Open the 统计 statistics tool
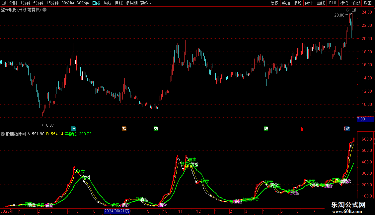The height and width of the screenshot is (215, 375). click(309, 3)
